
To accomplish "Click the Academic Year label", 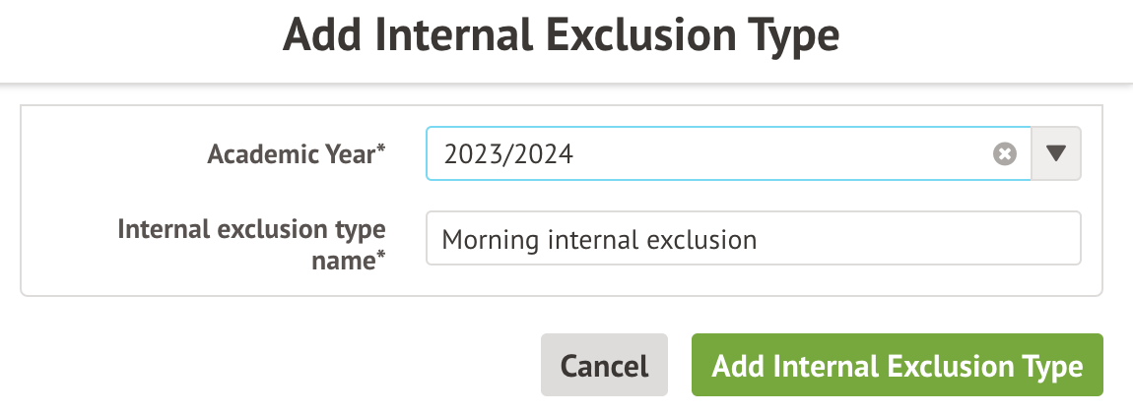I will [x=292, y=154].
